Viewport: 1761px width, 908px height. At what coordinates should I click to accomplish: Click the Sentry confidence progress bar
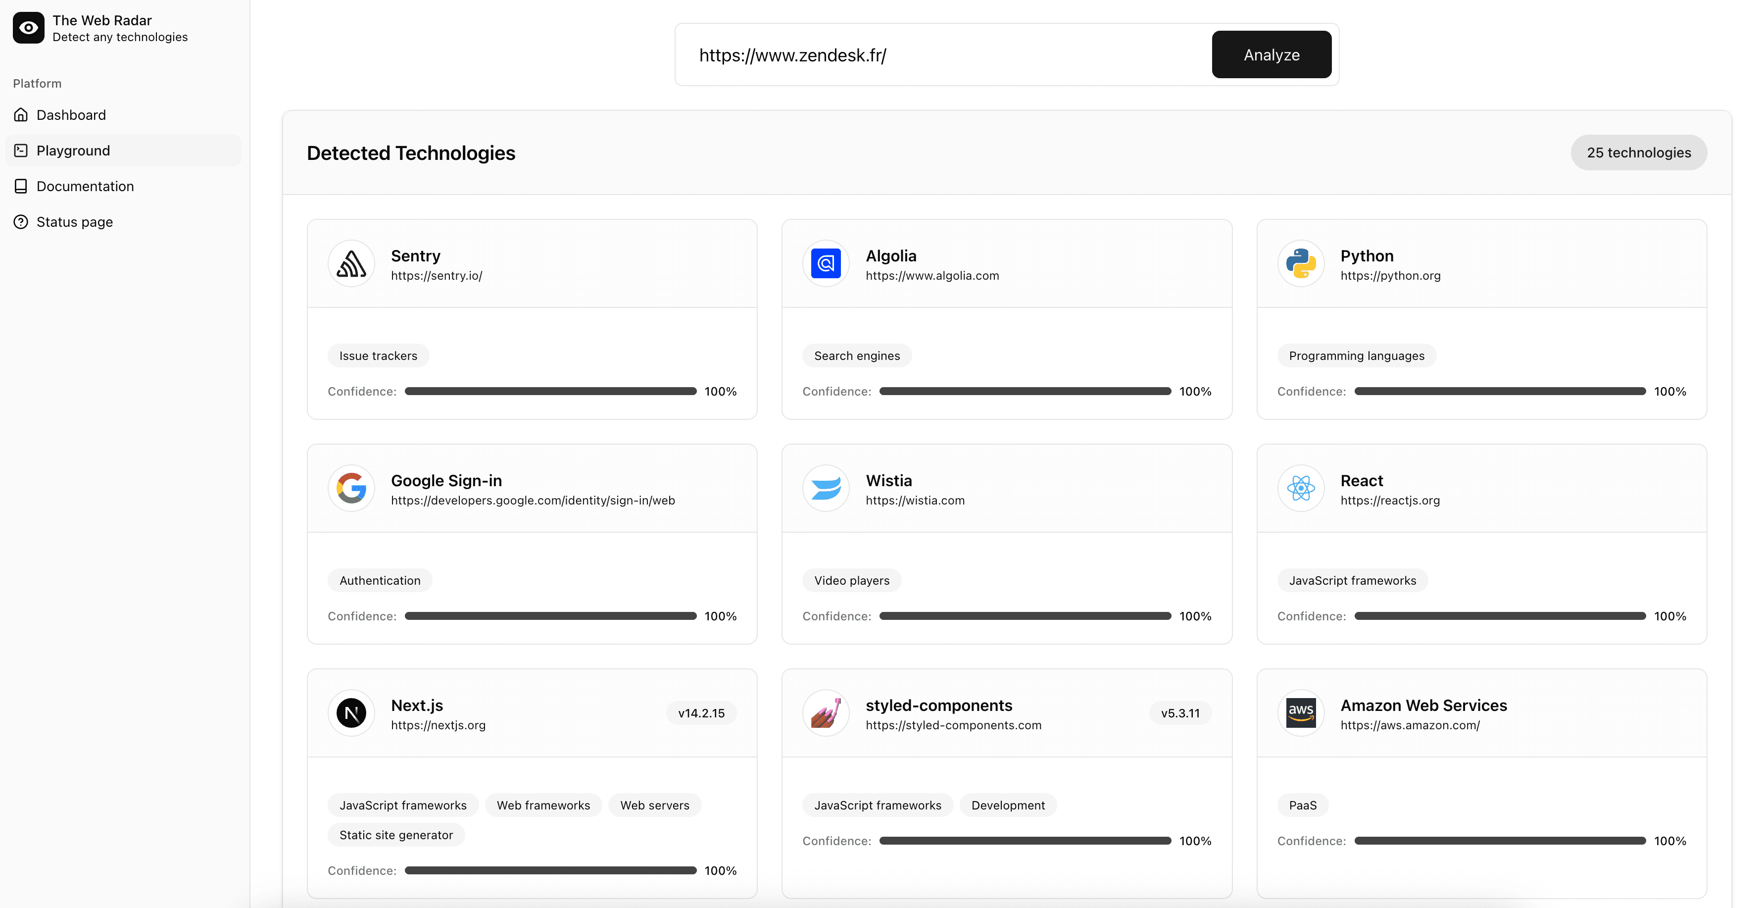pyautogui.click(x=550, y=391)
